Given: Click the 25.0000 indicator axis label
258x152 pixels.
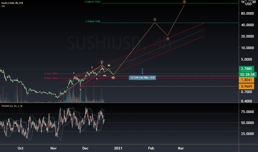Looking at the screenshot, I should [x=247, y=134].
